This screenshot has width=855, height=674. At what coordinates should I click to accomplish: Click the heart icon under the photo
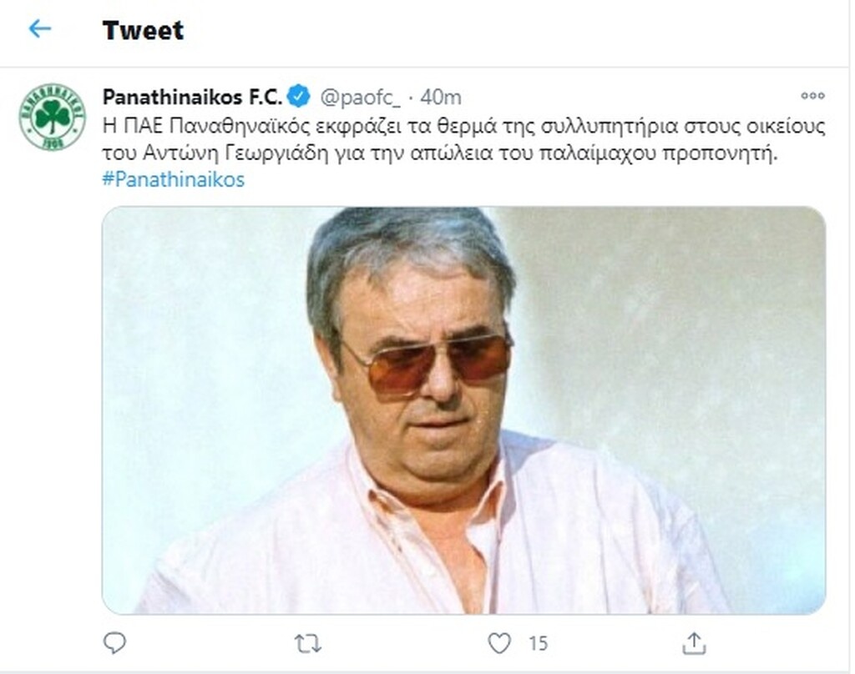click(501, 642)
